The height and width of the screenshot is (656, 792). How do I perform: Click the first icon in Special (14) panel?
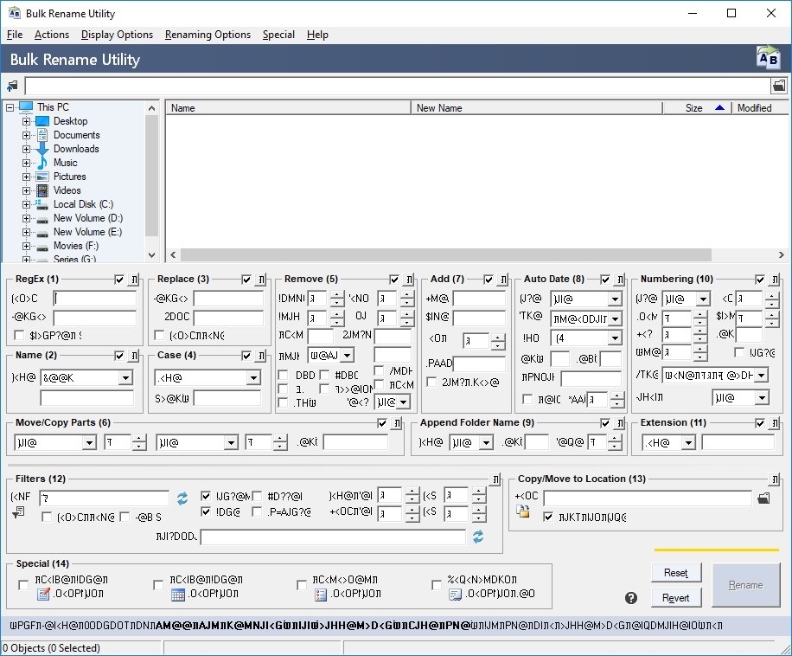pos(43,595)
